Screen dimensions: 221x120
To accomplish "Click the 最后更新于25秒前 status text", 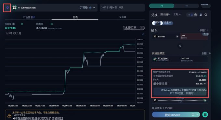I will click(x=162, y=108).
